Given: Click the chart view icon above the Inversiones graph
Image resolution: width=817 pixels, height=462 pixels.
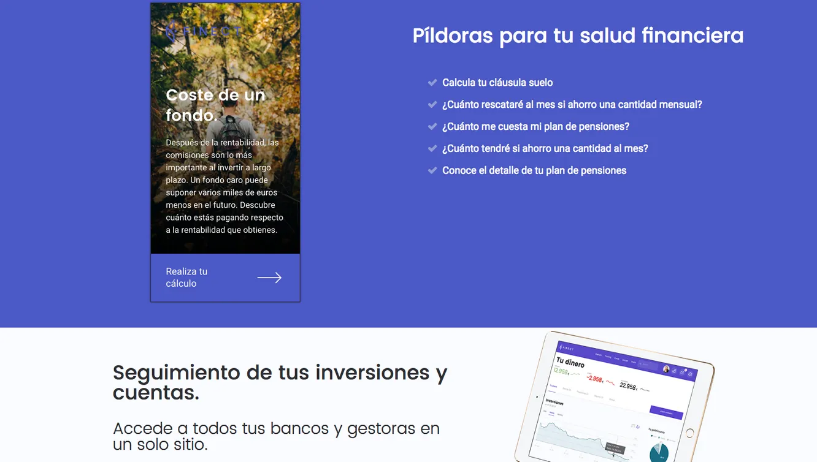Looking at the screenshot, I should pos(632,426).
